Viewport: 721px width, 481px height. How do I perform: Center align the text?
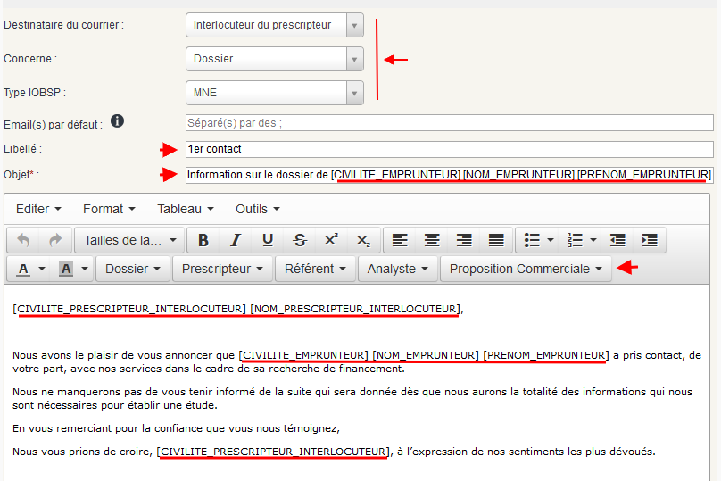click(432, 240)
